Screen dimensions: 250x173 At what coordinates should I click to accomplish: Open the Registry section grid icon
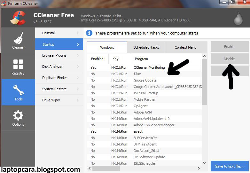pyautogui.click(x=18, y=64)
